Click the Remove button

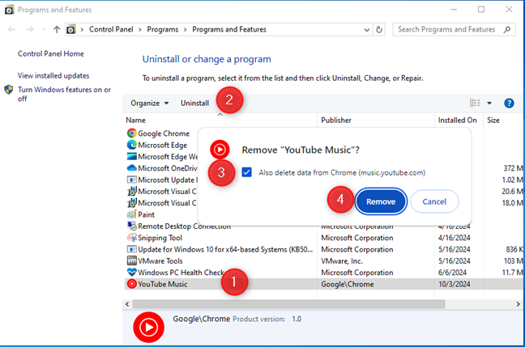tap(381, 201)
